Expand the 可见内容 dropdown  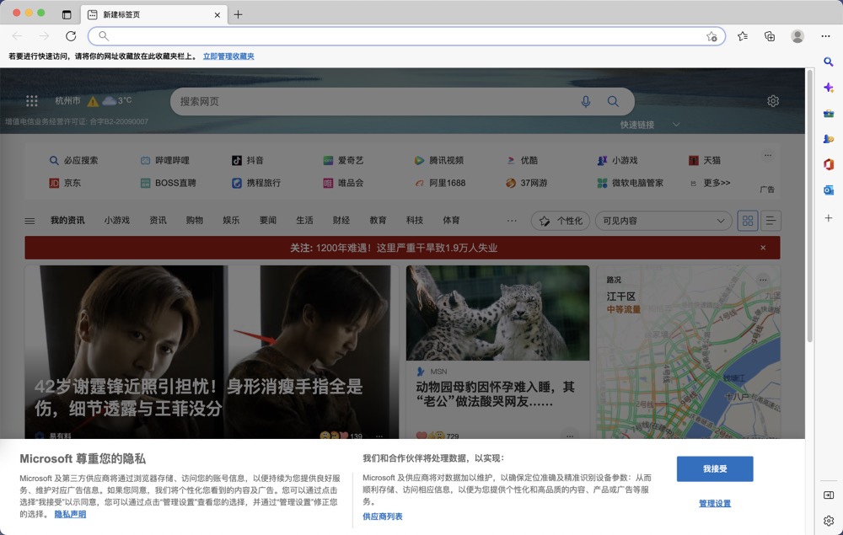pyautogui.click(x=663, y=220)
